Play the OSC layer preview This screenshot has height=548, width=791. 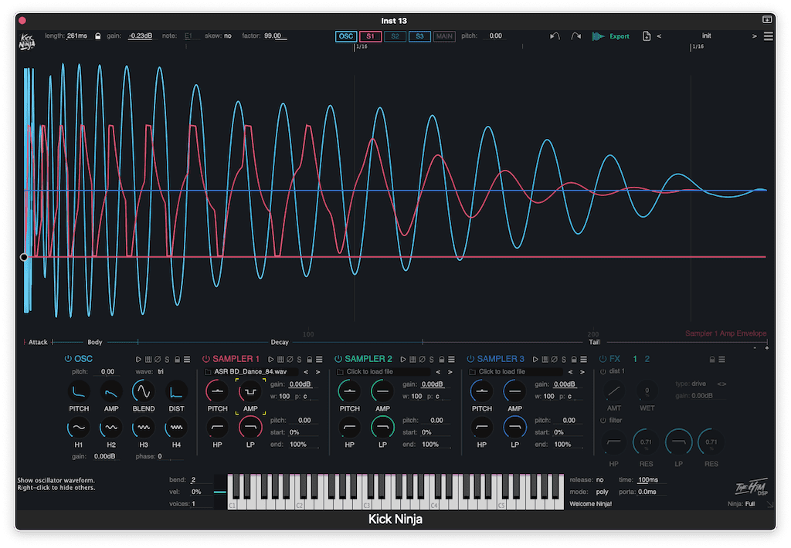coord(139,360)
